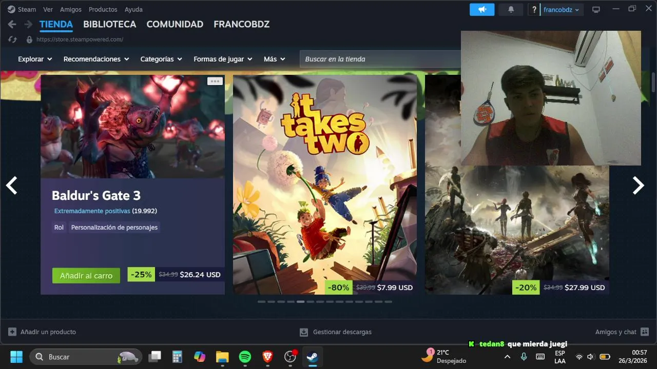Go back with the left arrow
This screenshot has height=369, width=657.
12,24
